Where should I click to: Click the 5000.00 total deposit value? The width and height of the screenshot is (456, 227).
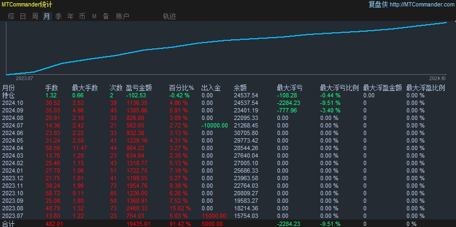pyautogui.click(x=212, y=224)
